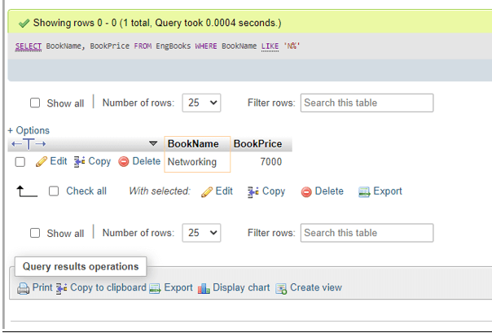Click the Display chart link
The width and height of the screenshot is (492, 333).
click(x=241, y=287)
